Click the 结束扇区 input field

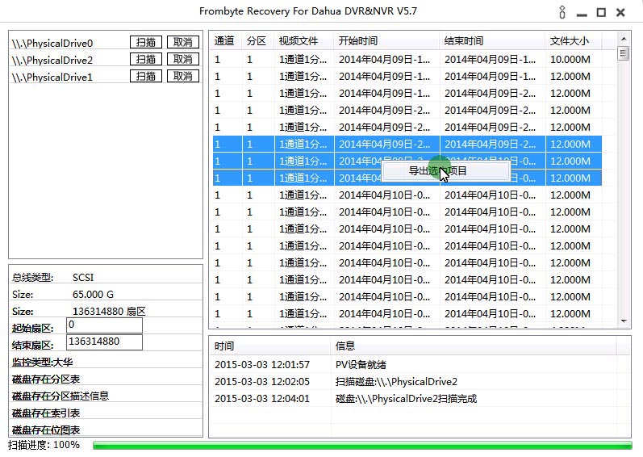point(104,342)
